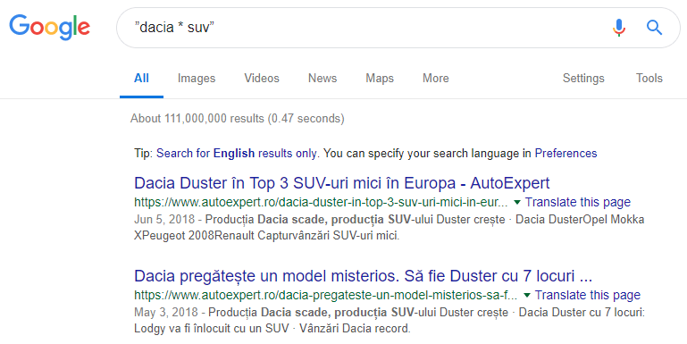Viewport: 687px width, 344px height.
Task: Expand dropdown arrow next to Duster Top 3 URL
Action: pyautogui.click(x=517, y=202)
